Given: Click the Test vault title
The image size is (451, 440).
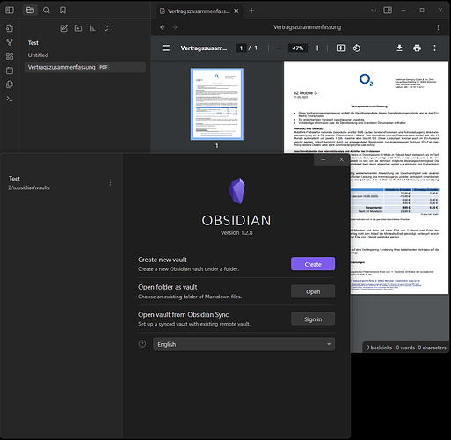Looking at the screenshot, I should (x=33, y=43).
